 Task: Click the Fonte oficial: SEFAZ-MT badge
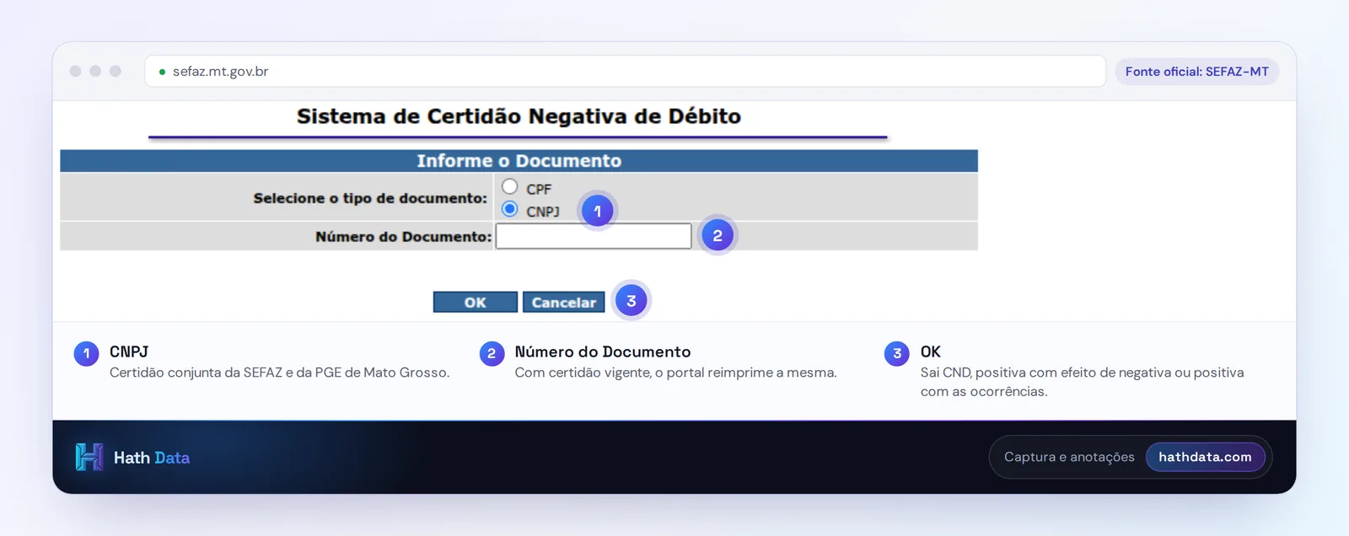tap(1196, 72)
